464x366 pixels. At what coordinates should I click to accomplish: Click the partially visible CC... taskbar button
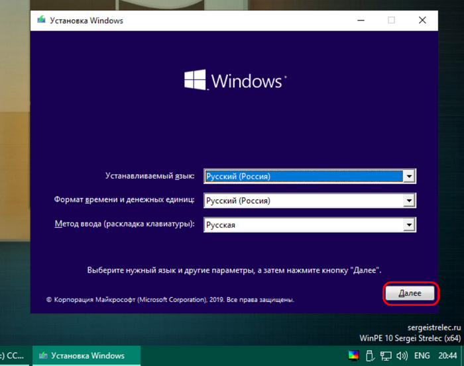(14, 355)
